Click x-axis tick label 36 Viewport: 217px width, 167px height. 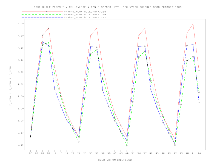pos(103,153)
